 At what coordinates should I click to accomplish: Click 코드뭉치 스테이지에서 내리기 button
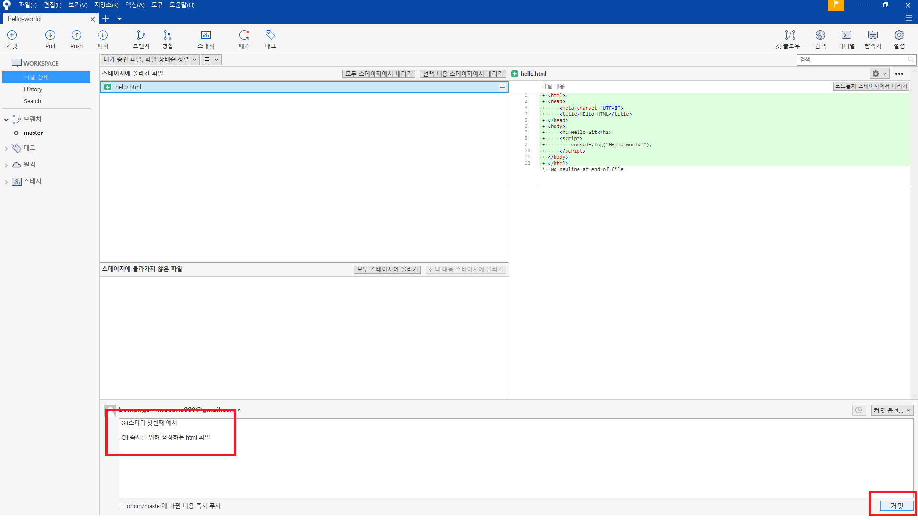871,86
